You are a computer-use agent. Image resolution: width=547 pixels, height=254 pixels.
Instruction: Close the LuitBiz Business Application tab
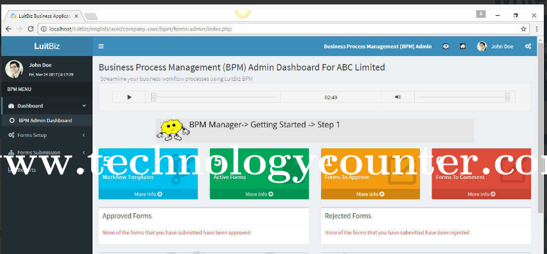click(x=77, y=16)
